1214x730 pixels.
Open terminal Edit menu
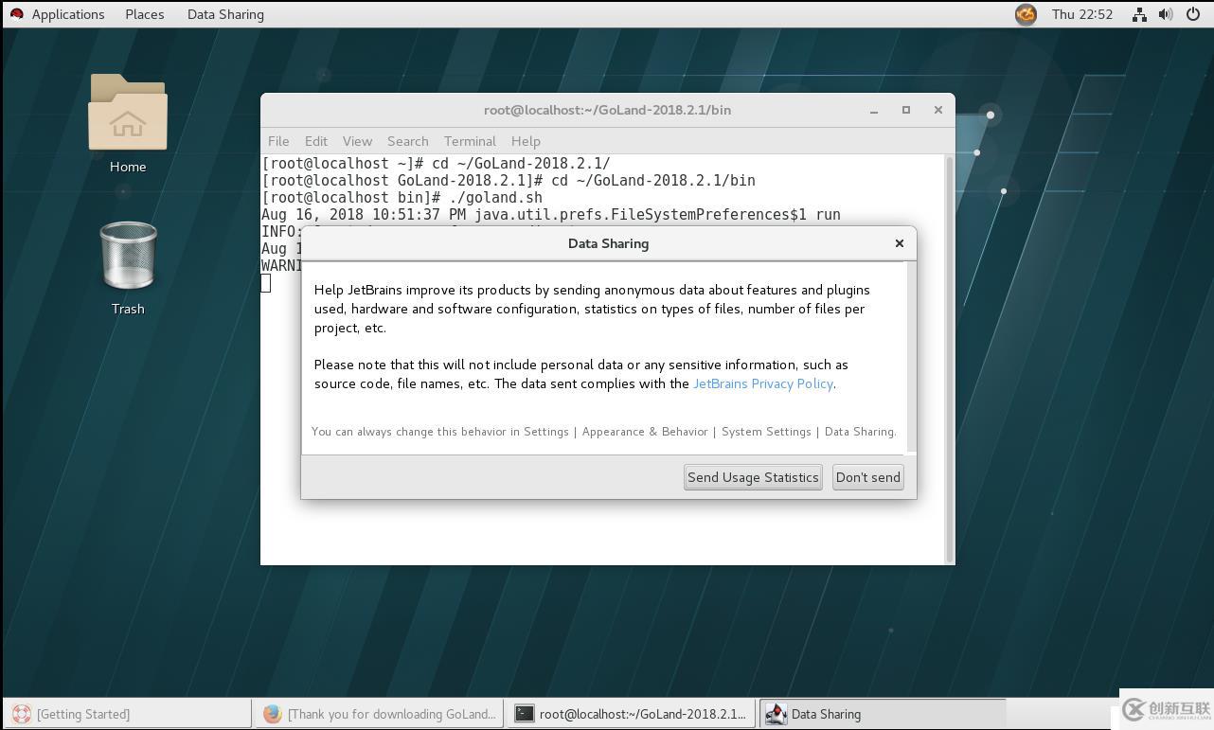[x=316, y=141]
